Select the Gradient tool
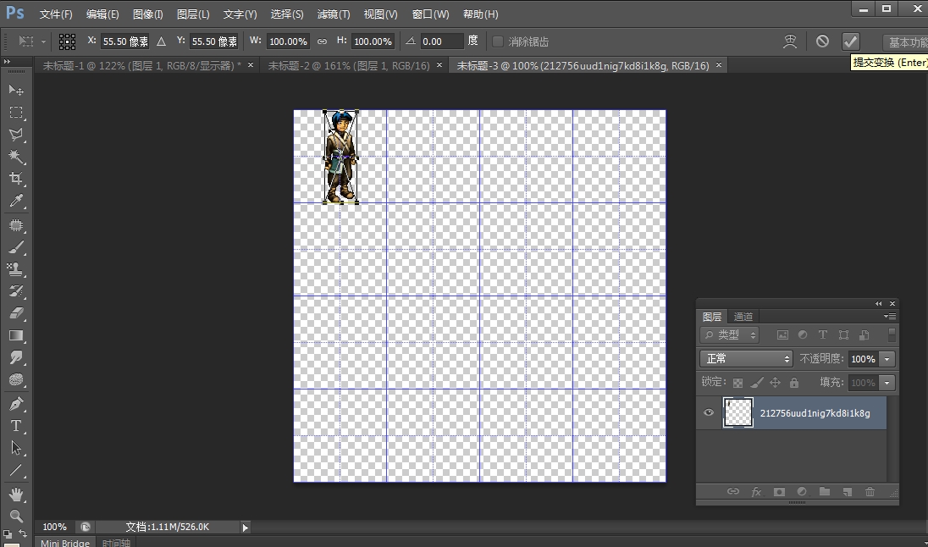Image resolution: width=928 pixels, height=547 pixels. point(16,335)
